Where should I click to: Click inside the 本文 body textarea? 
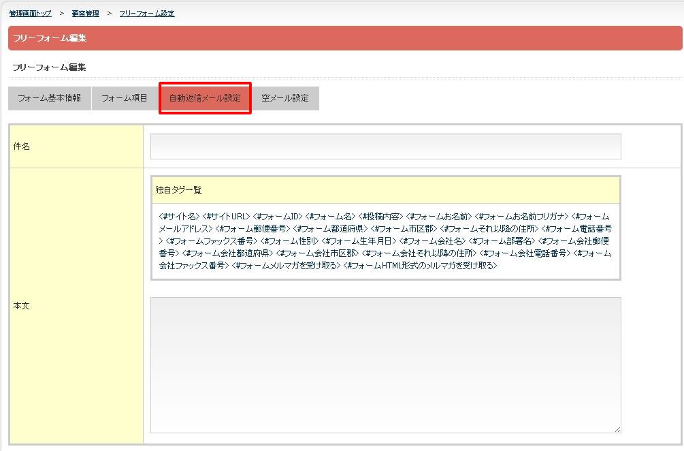coord(385,364)
